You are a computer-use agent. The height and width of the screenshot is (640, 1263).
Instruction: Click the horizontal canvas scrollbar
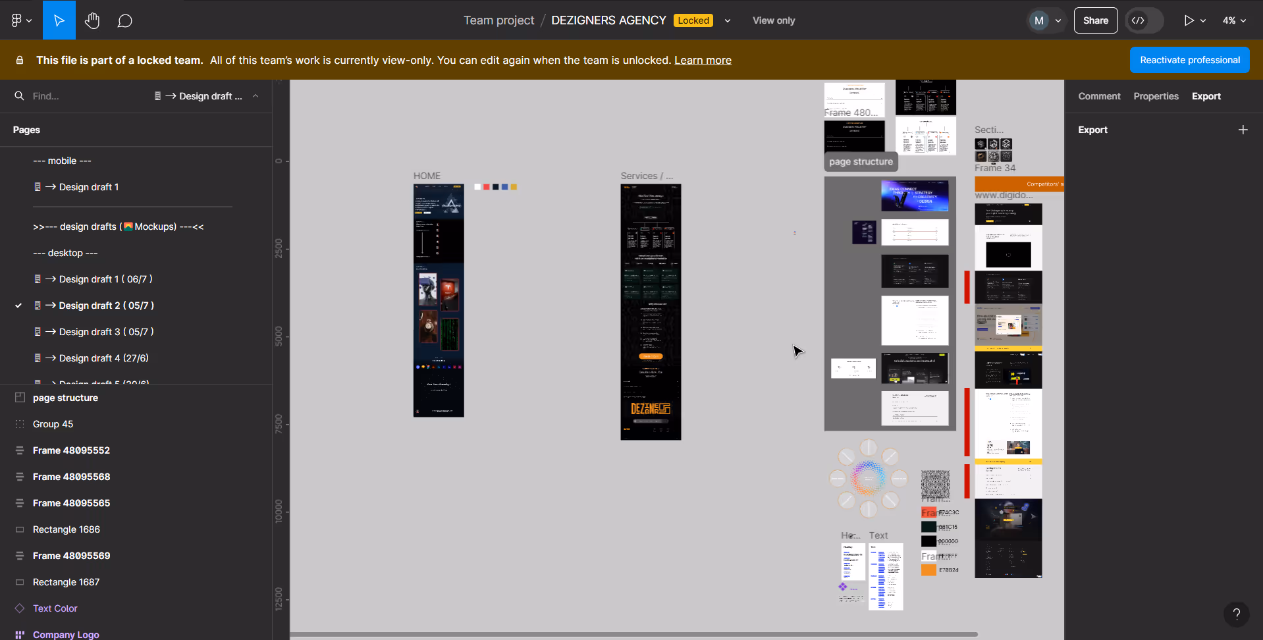tap(633, 635)
